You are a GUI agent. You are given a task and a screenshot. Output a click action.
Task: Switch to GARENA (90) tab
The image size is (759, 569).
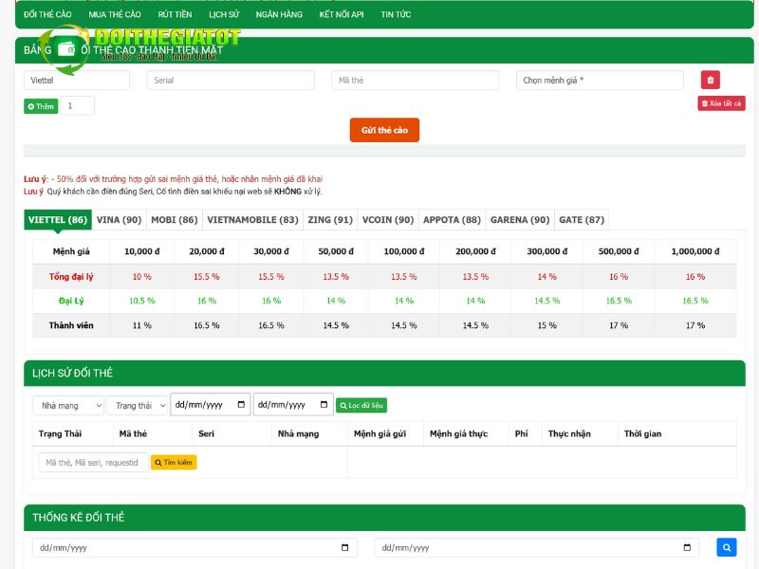coord(520,220)
